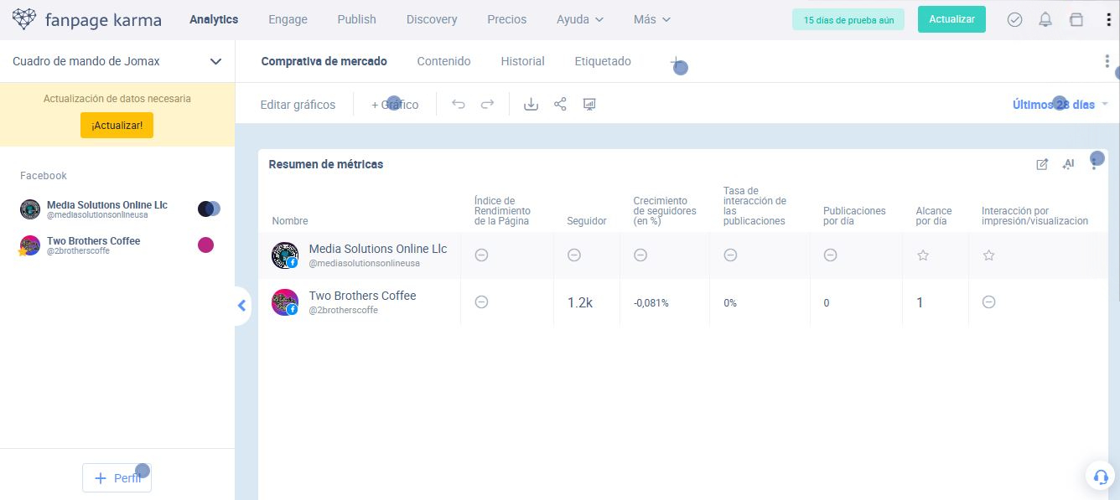Image resolution: width=1120 pixels, height=500 pixels.
Task: Click Two Brothers Coffee pink color swatch
Action: tap(205, 245)
